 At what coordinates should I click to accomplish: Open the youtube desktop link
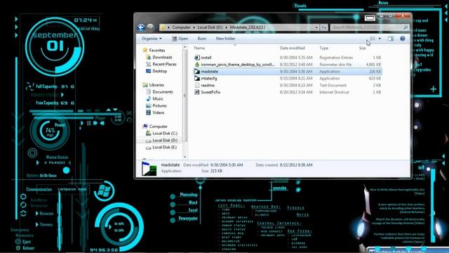[x=279, y=188]
